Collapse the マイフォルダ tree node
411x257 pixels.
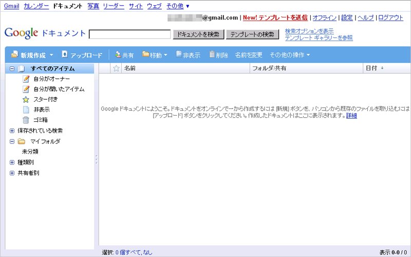12,141
